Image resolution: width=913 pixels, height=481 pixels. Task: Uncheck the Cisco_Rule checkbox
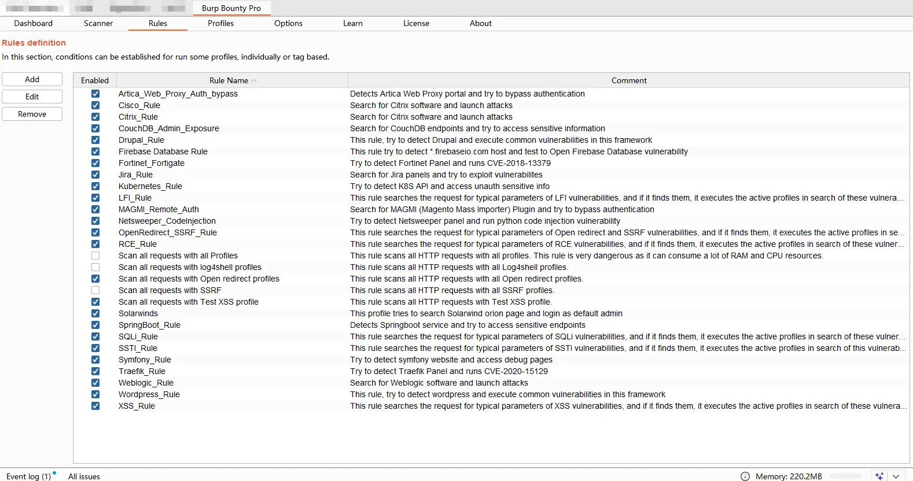[95, 105]
